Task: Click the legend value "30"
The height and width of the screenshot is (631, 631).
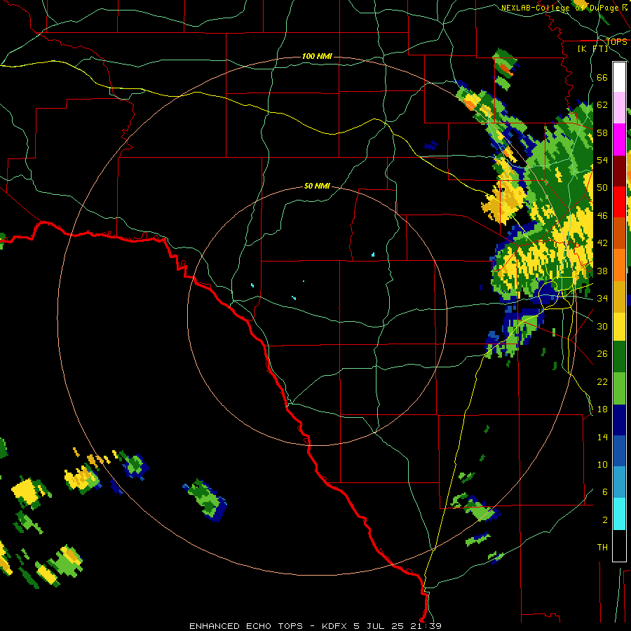Action: [602, 326]
